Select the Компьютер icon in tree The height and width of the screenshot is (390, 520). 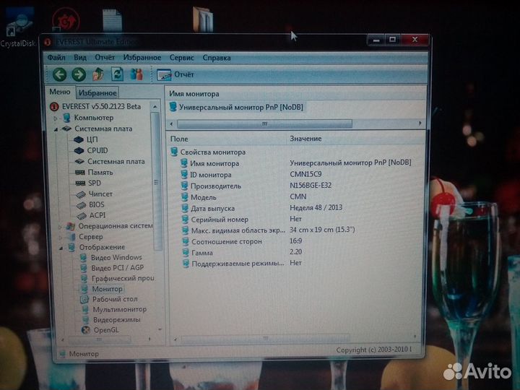pyautogui.click(x=66, y=118)
